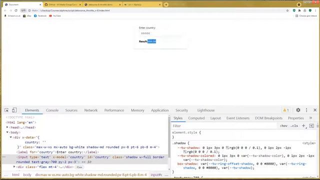The width and height of the screenshot is (320, 180).
Task: Activate the DevTools element inspector picker
Action: coord(6,110)
